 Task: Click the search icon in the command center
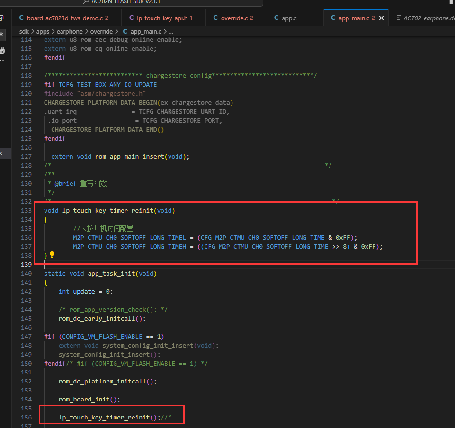tap(86, 2)
